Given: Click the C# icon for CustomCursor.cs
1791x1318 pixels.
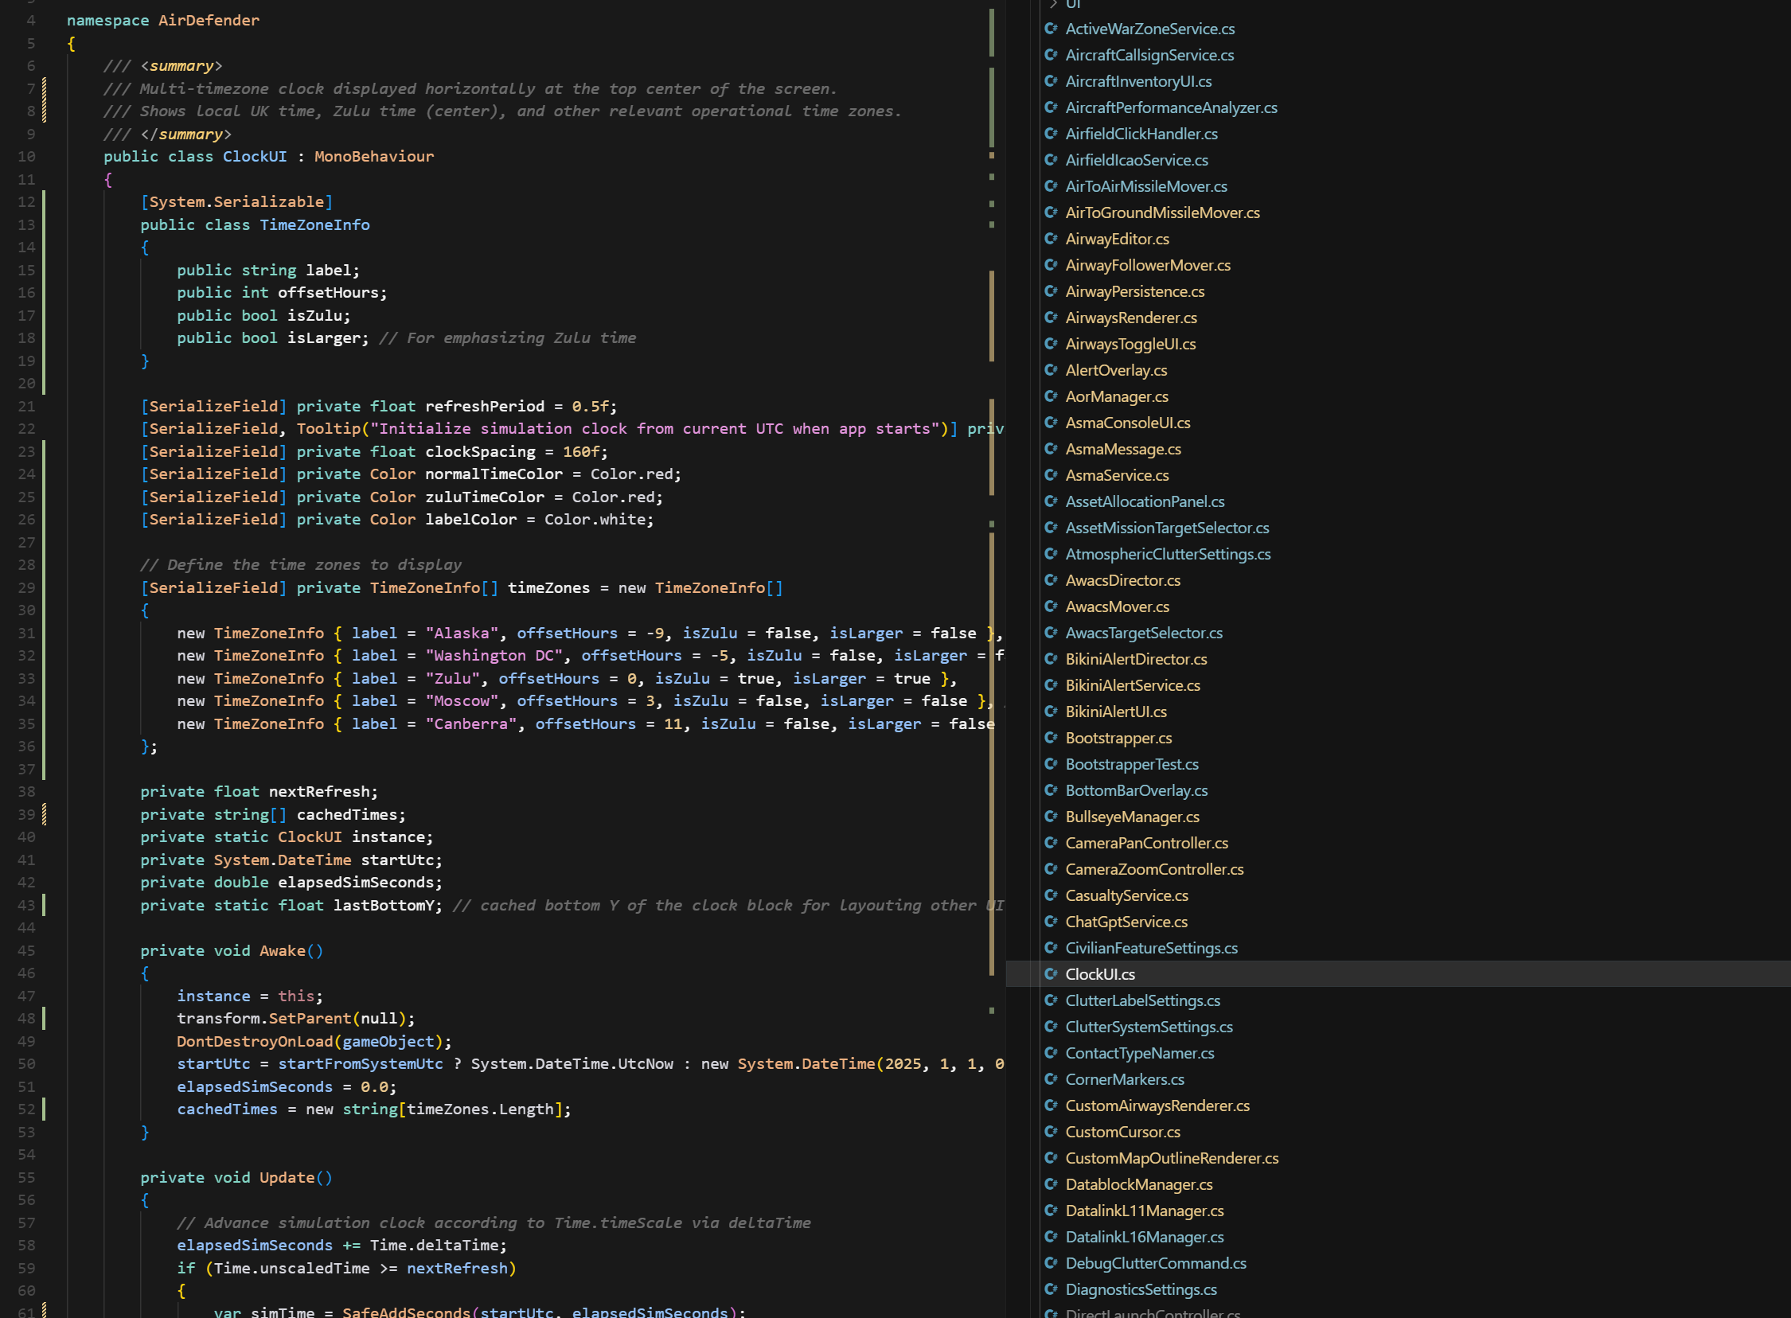Looking at the screenshot, I should tap(1051, 1131).
